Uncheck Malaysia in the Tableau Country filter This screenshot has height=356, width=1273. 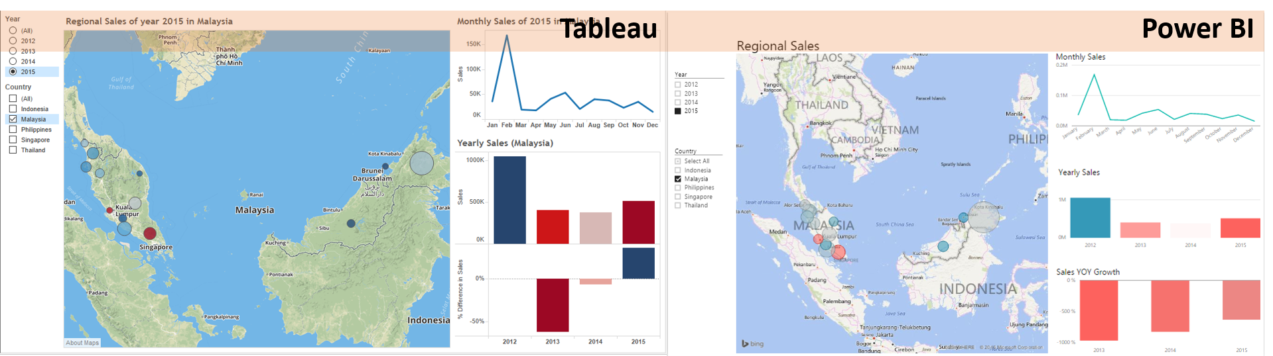coord(13,119)
